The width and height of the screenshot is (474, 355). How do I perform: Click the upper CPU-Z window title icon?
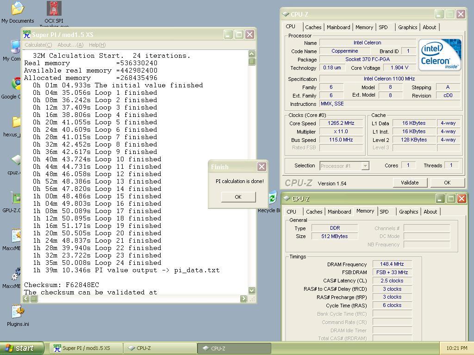tap(286, 14)
